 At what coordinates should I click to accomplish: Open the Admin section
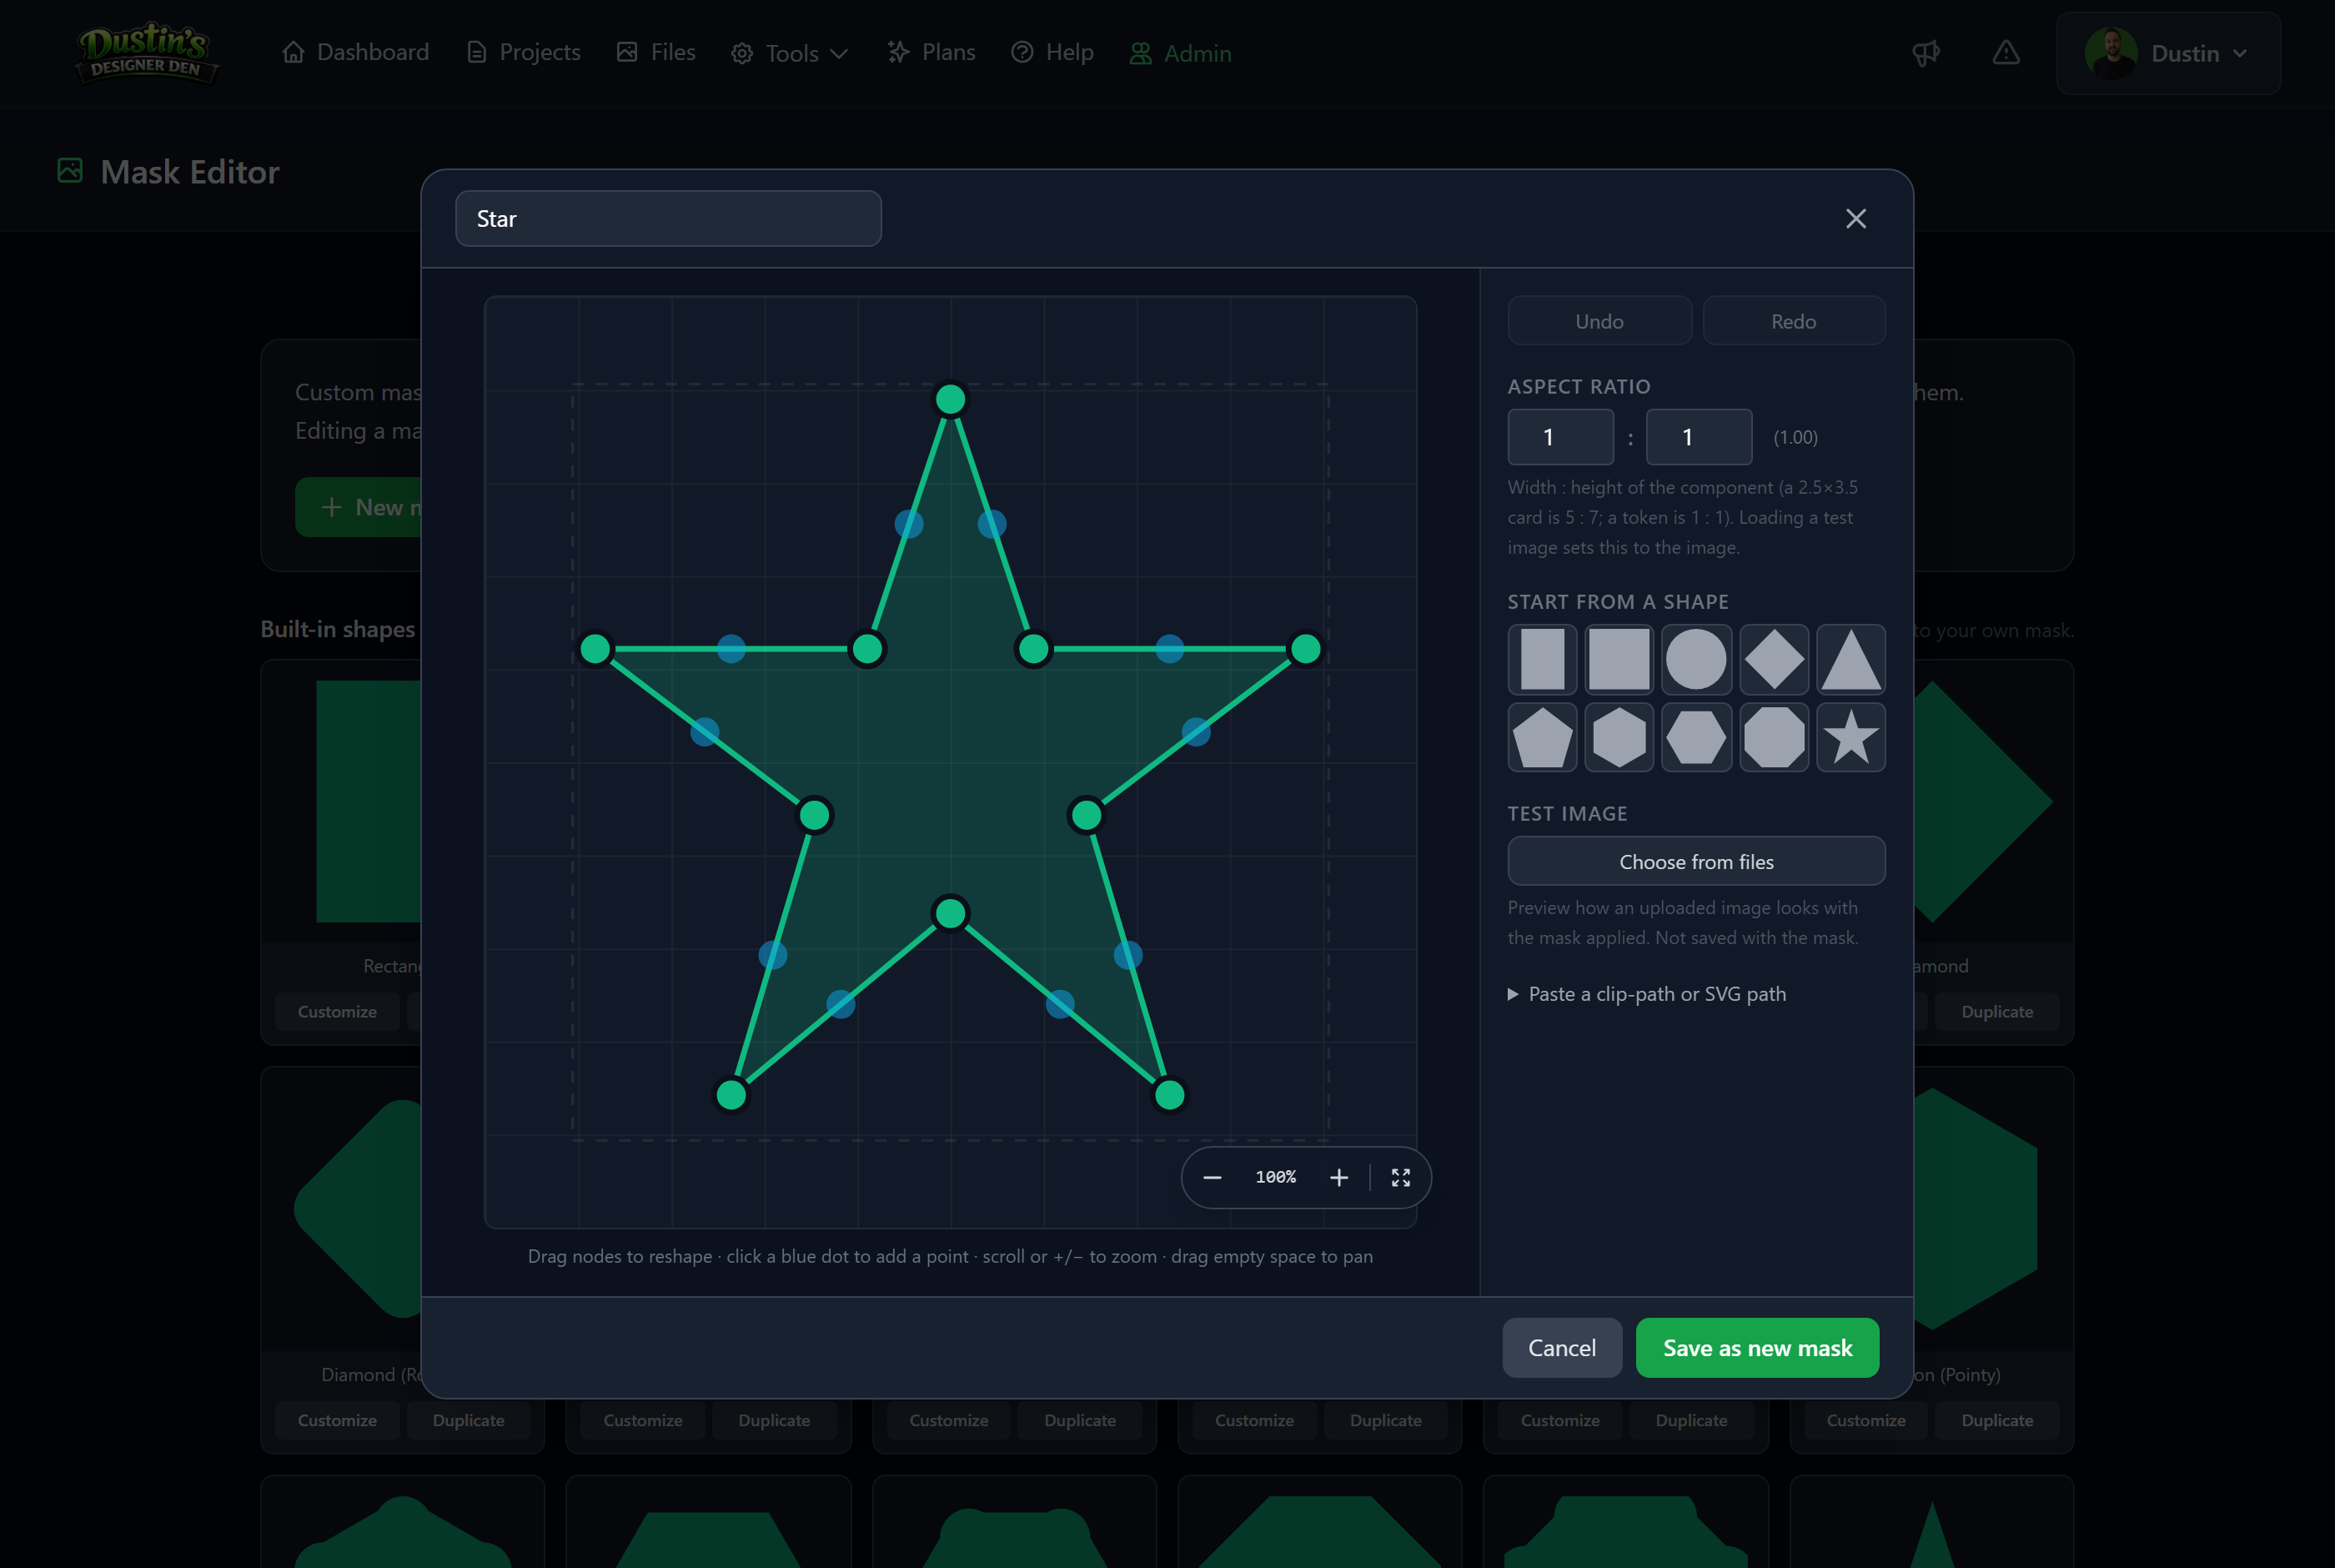pos(1179,53)
